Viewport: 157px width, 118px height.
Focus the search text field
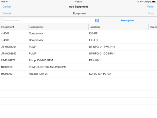click(49, 21)
